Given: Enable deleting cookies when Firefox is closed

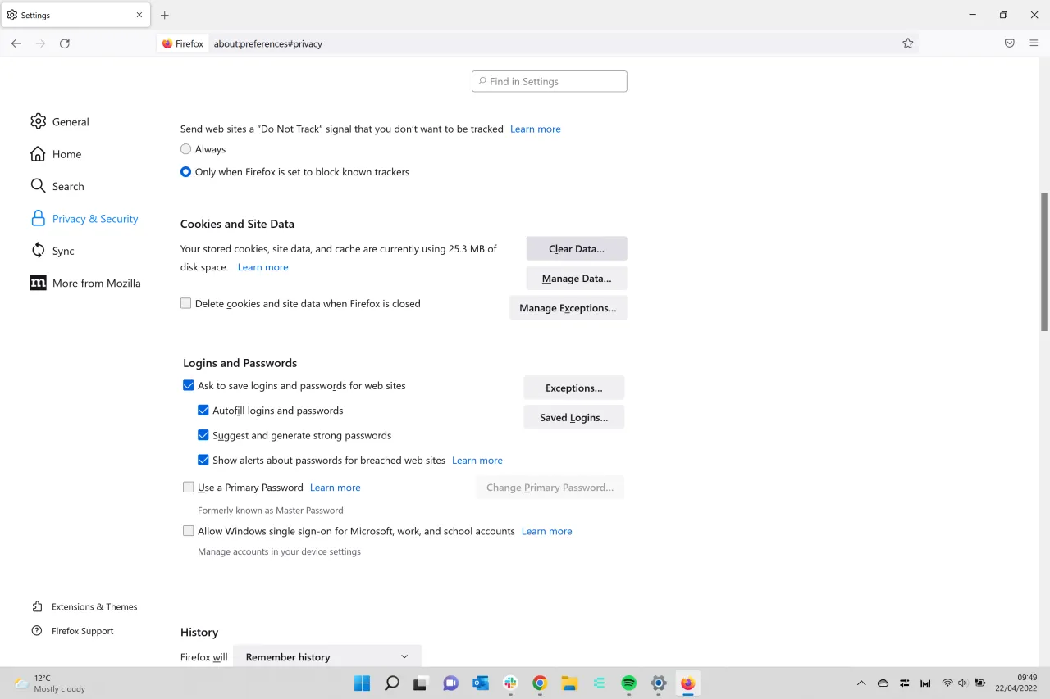Looking at the screenshot, I should pos(186,303).
